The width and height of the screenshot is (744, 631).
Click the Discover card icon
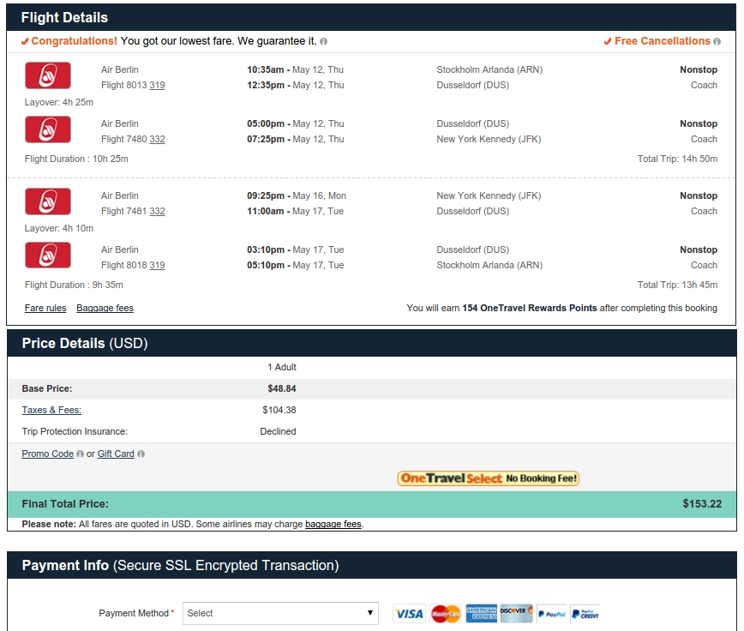coord(516,614)
